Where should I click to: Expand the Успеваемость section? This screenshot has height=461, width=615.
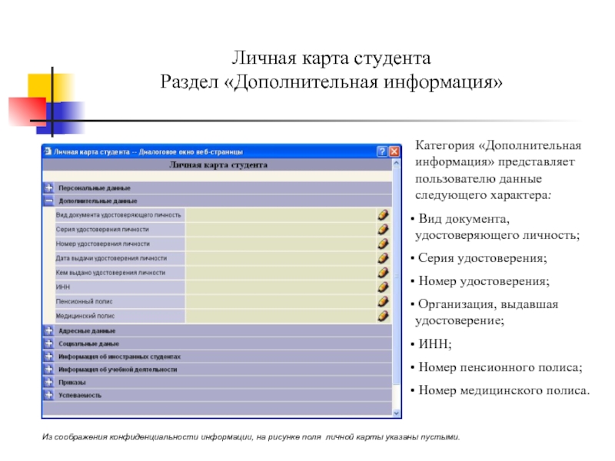pos(48,395)
